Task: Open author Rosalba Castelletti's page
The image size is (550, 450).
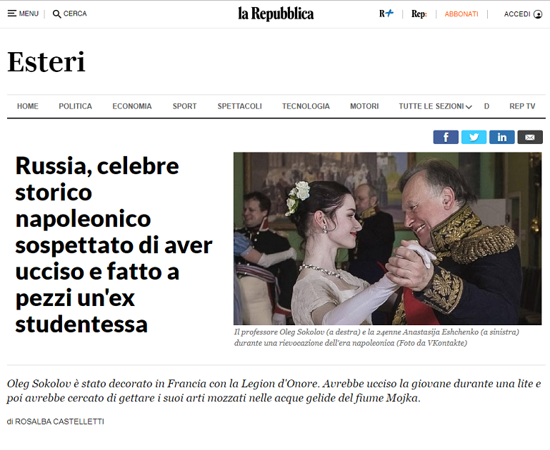Action: click(59, 421)
